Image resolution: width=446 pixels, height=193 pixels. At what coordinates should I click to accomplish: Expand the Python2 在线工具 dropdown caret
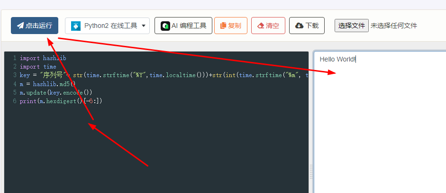[144, 26]
